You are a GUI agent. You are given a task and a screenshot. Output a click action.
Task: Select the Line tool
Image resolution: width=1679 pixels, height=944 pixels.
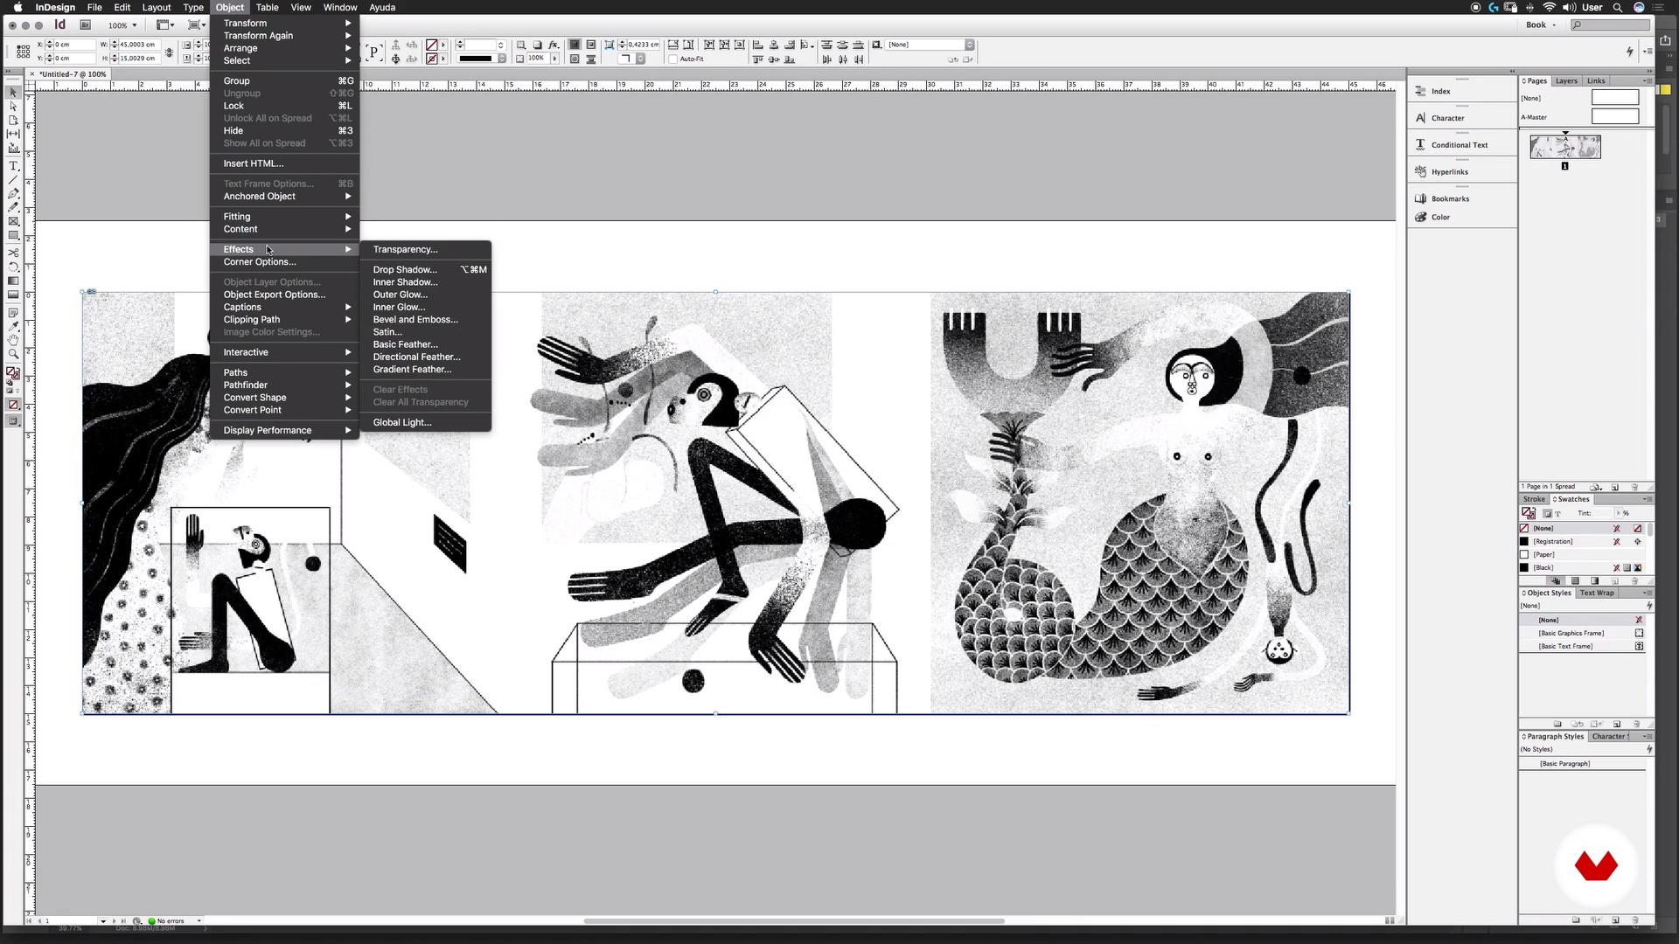click(x=13, y=180)
